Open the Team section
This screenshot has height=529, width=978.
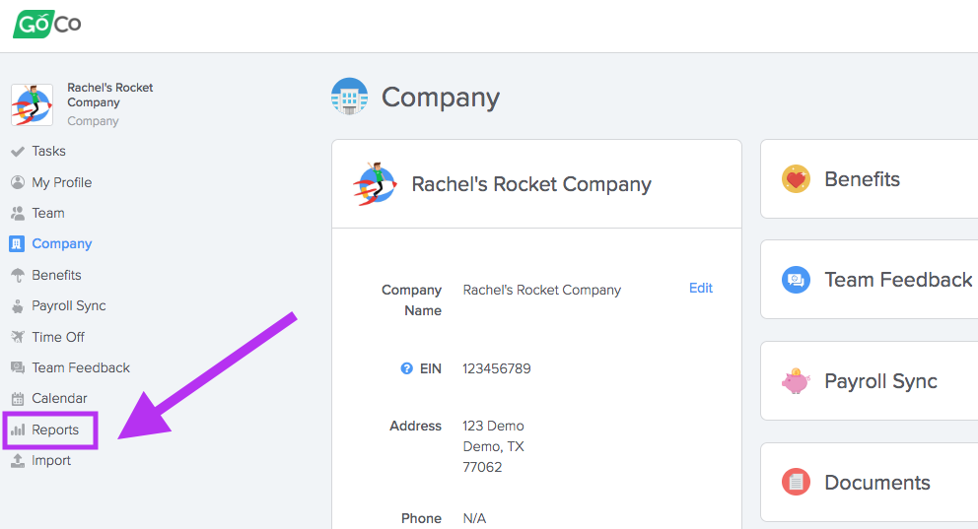point(48,213)
